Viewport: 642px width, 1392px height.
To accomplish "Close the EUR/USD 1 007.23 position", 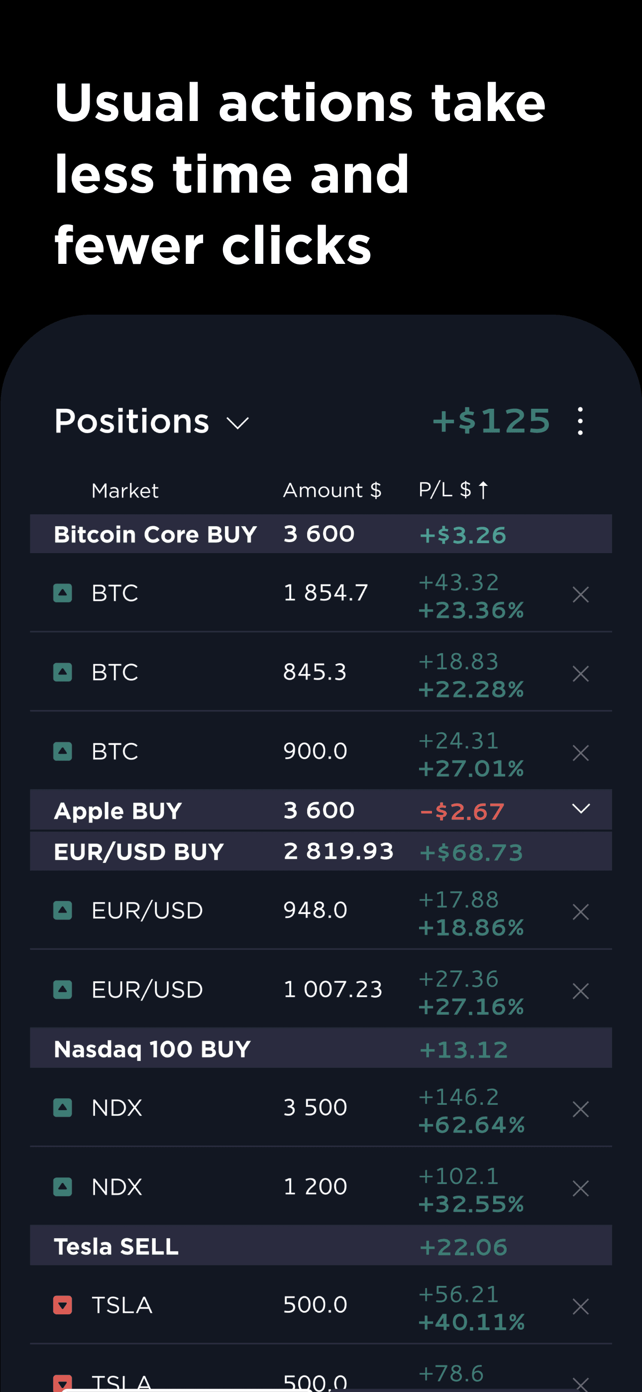I will pos(580,991).
